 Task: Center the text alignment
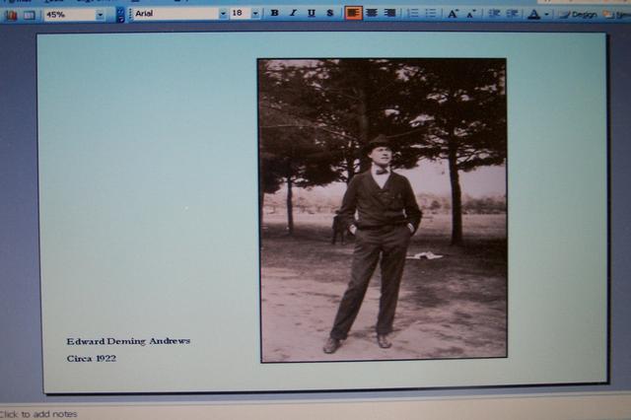tap(372, 13)
